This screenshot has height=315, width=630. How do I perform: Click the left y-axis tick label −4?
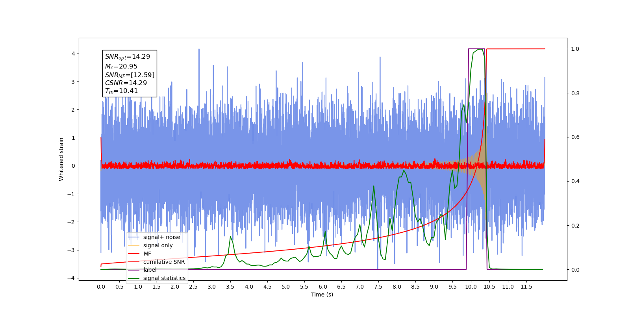coord(71,278)
